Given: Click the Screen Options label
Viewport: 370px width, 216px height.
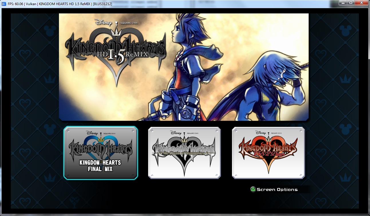Looking at the screenshot, I should (277, 189).
